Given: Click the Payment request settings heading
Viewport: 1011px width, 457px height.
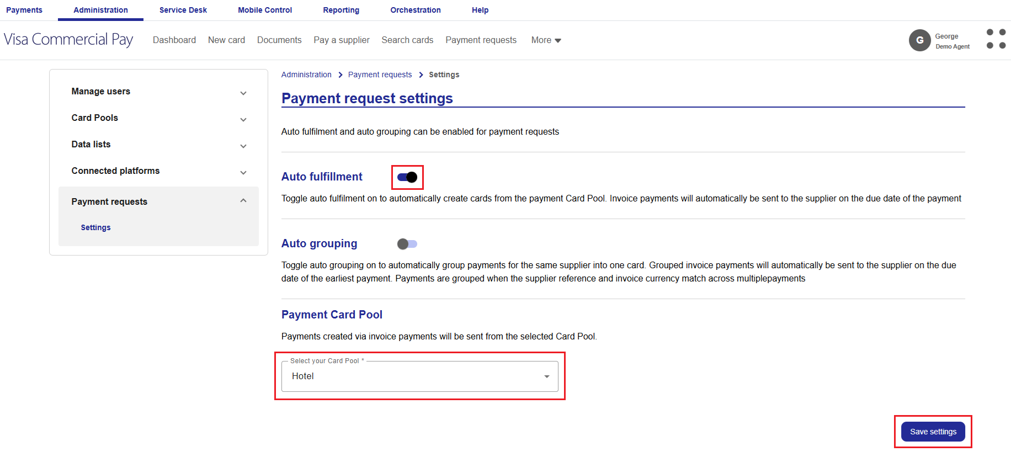Looking at the screenshot, I should tap(367, 98).
